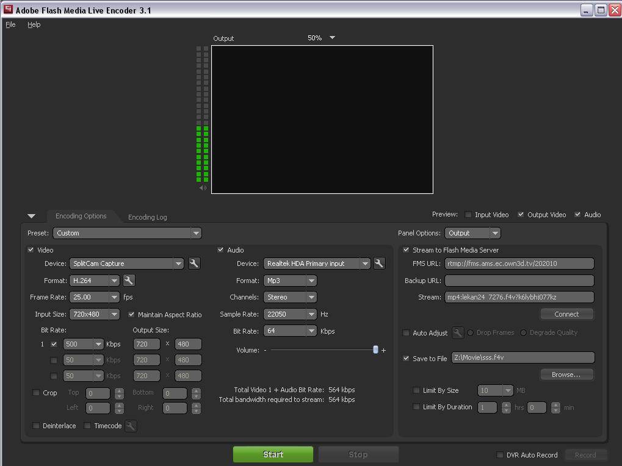Viewport: 622px width, 466px height.
Task: Click the volume plus sign
Action: [x=383, y=350]
